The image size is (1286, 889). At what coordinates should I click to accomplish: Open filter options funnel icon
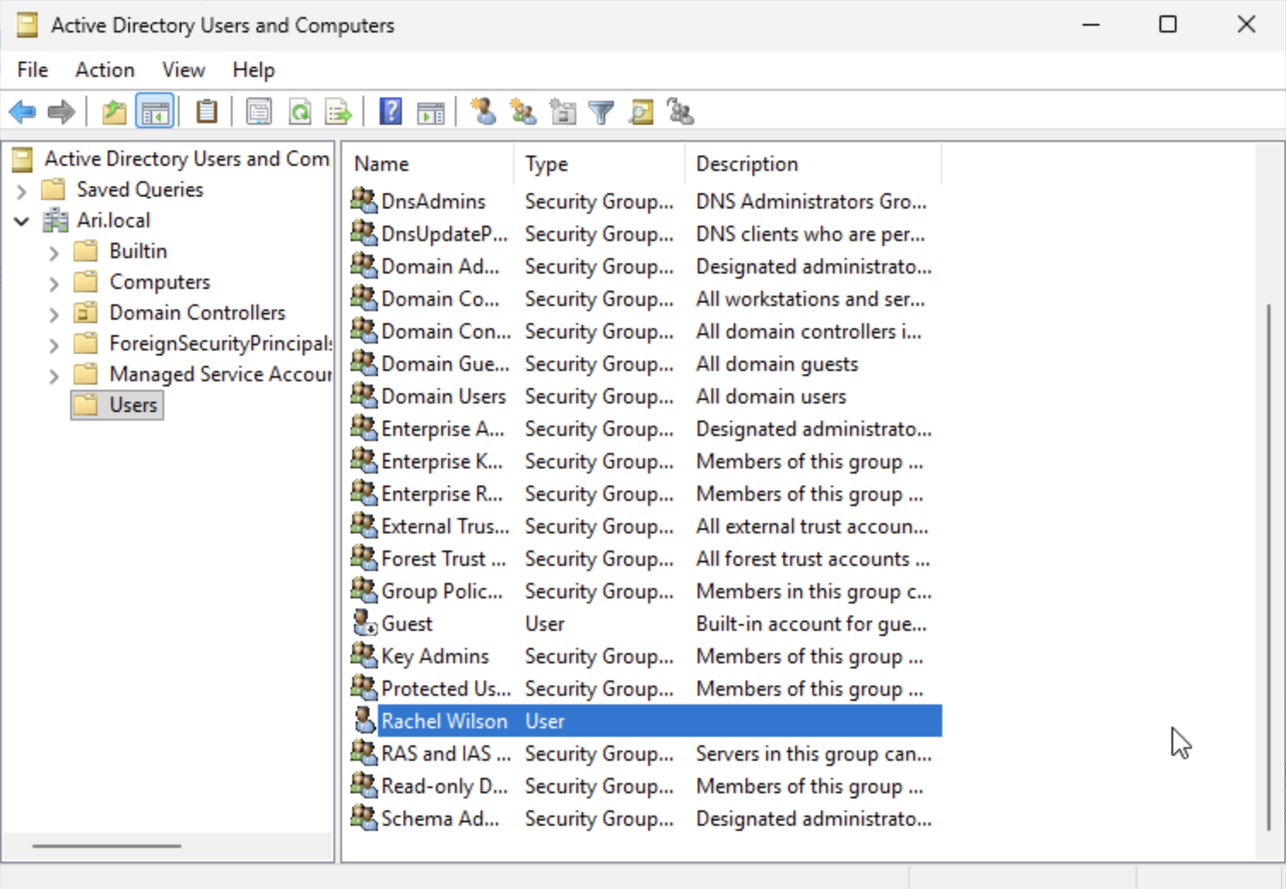click(x=601, y=112)
